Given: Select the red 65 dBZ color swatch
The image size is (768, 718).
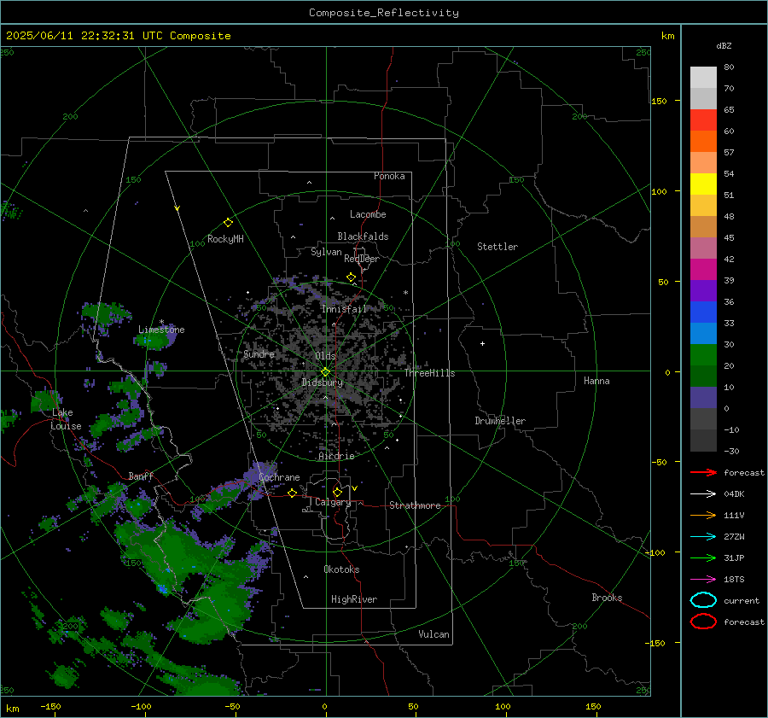Looking at the screenshot, I should tap(703, 120).
